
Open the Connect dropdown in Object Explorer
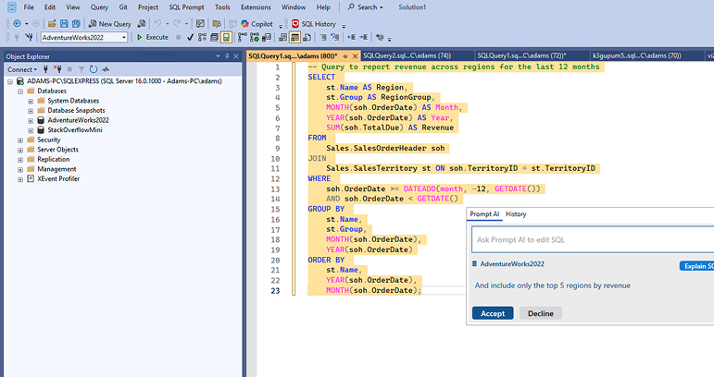[23, 69]
